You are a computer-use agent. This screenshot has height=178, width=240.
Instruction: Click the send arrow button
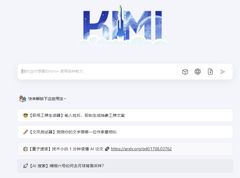[x=223, y=72]
